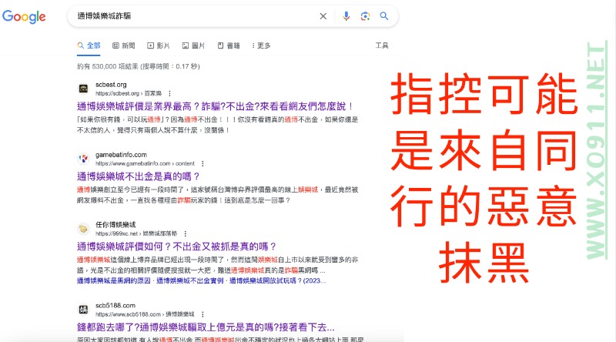Switch to the 新聞 tab
The height and width of the screenshot is (342, 616).
coord(124,45)
